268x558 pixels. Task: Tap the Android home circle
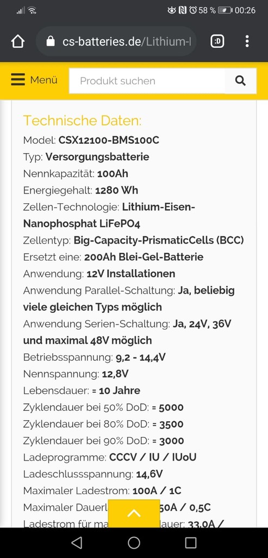134,543
